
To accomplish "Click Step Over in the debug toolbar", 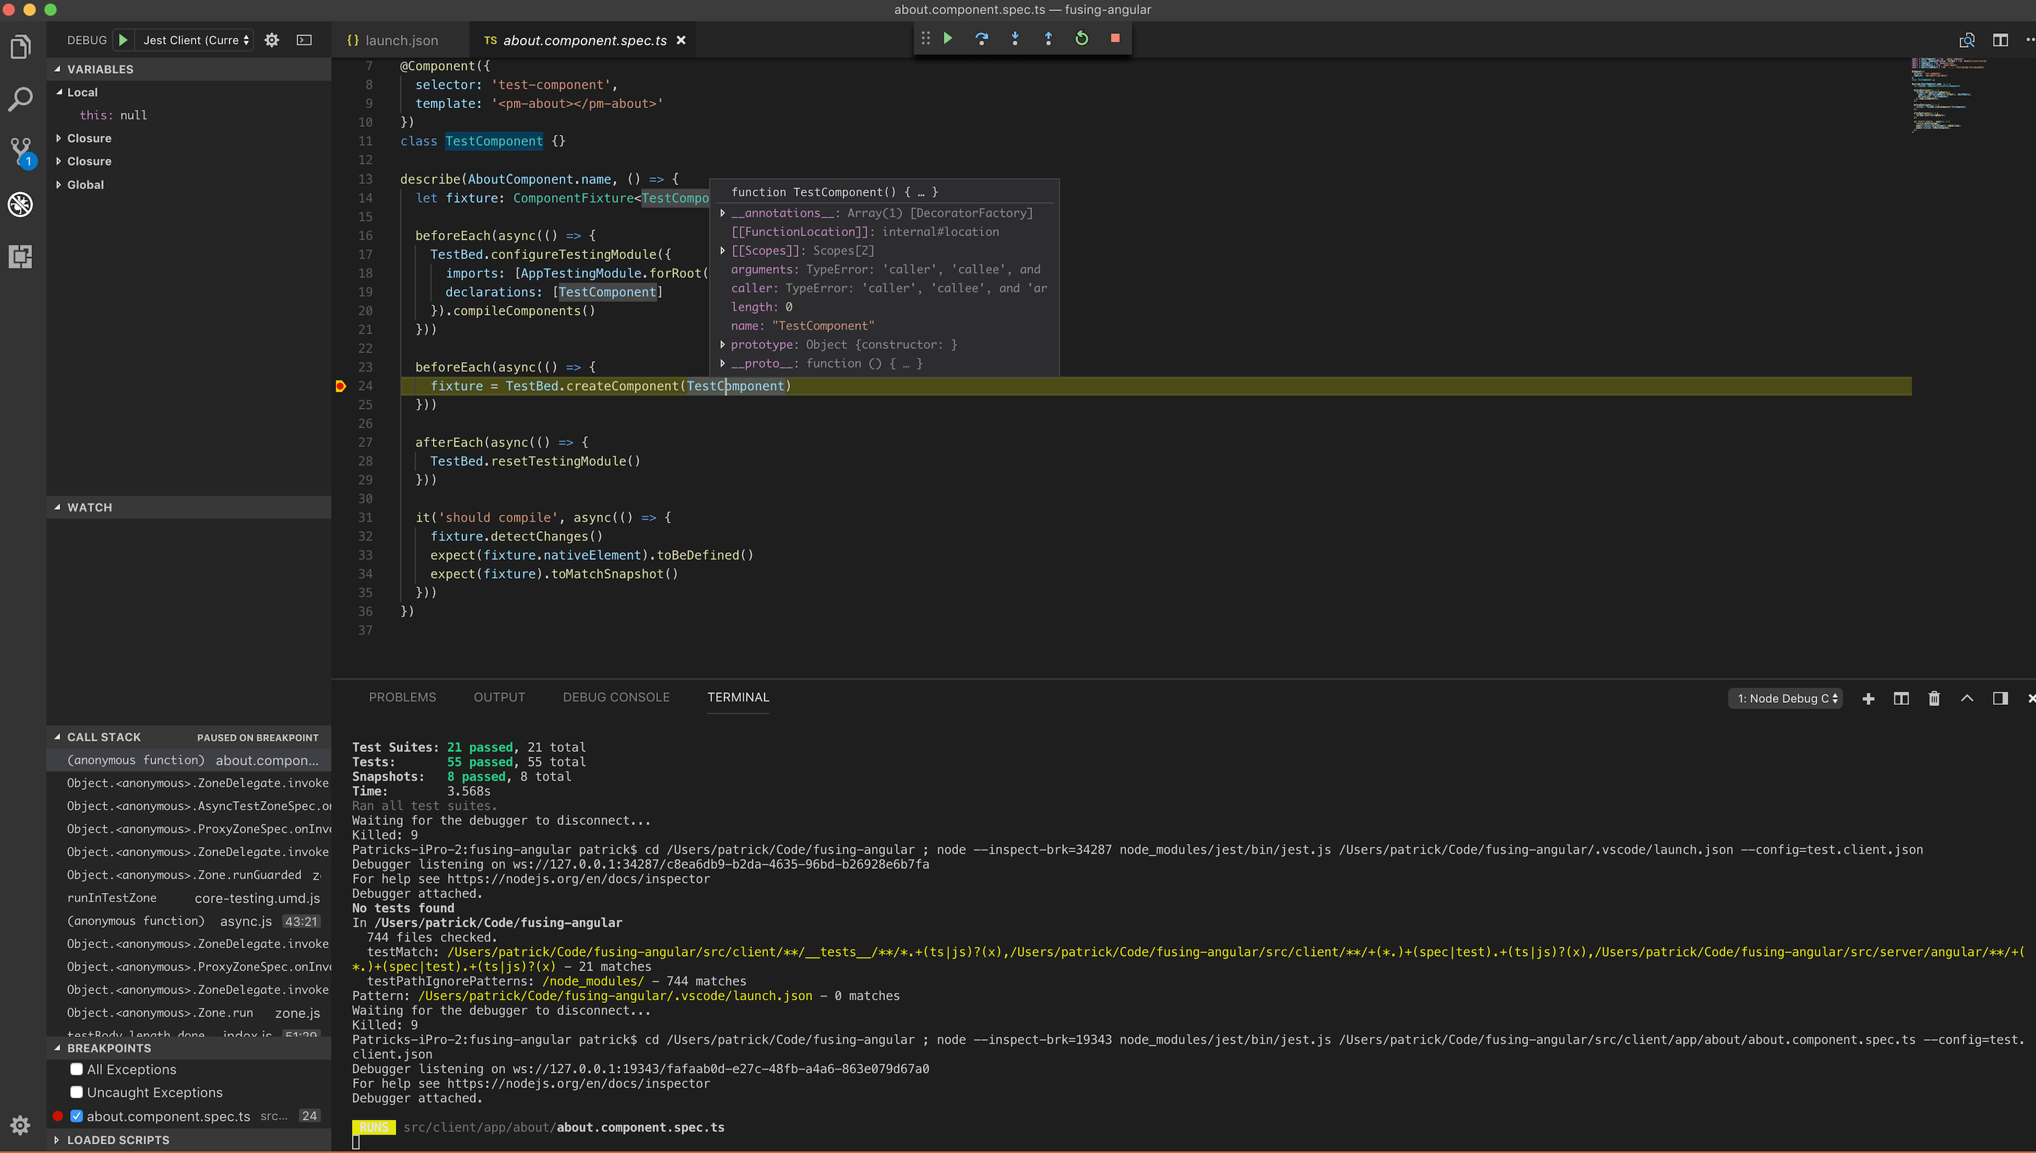I will click(x=982, y=37).
